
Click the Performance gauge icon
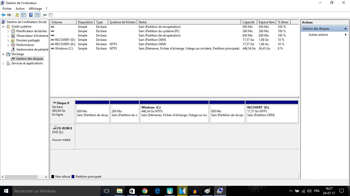13,45
